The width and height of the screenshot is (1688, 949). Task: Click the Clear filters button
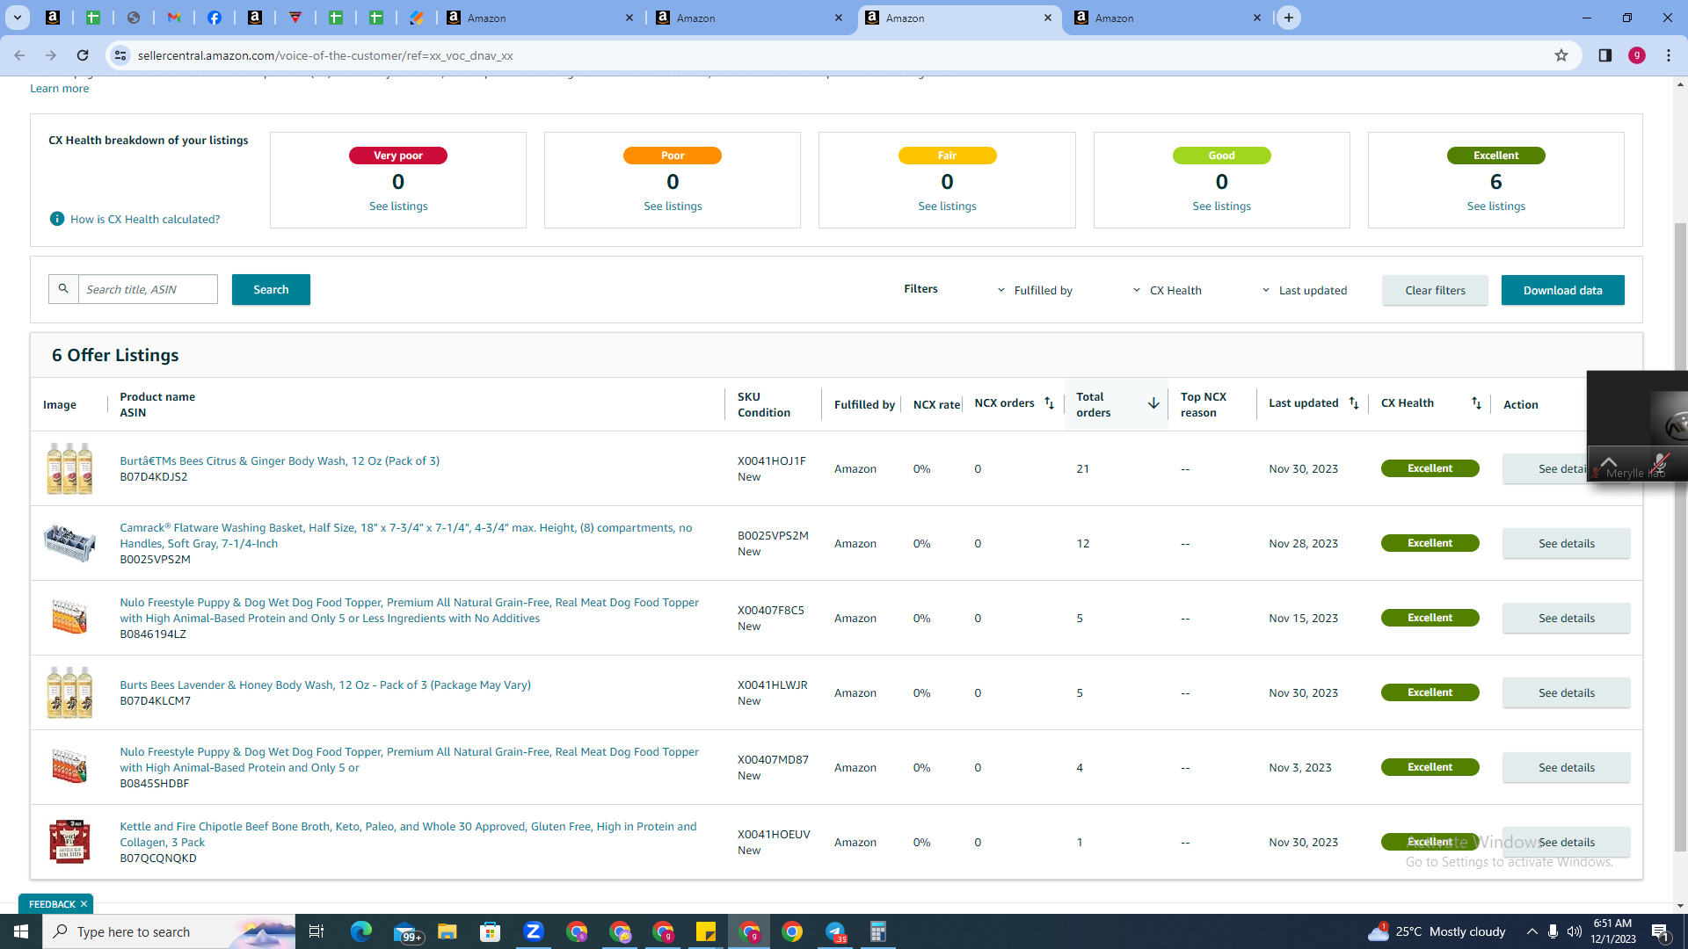click(x=1435, y=290)
